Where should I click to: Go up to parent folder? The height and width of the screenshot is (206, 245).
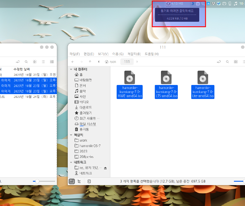[90, 62]
